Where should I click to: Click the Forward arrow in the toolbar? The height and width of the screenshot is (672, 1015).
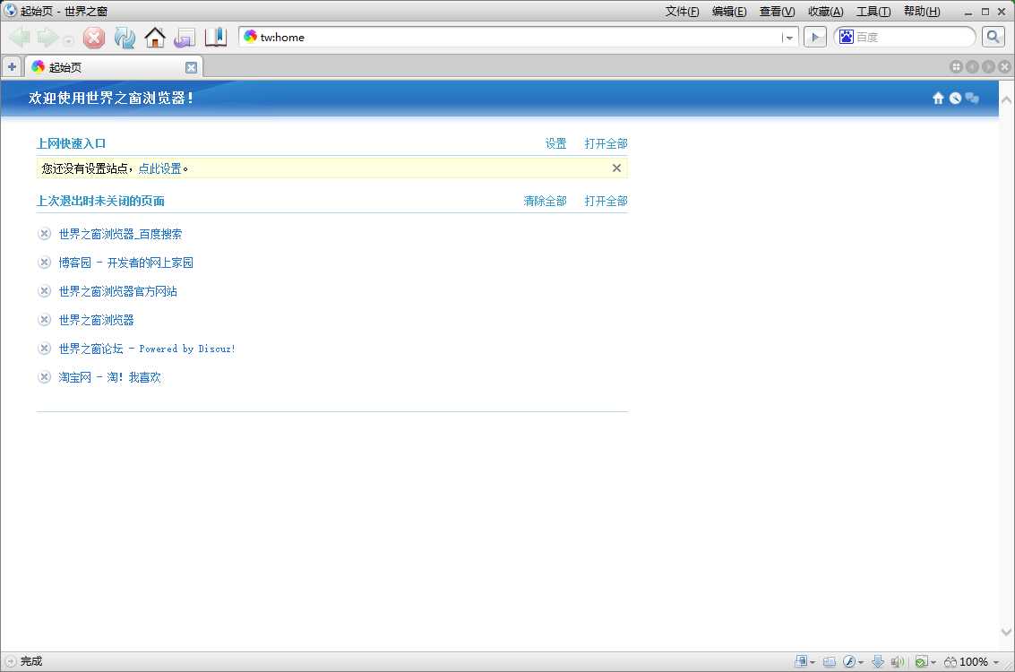[x=47, y=38]
